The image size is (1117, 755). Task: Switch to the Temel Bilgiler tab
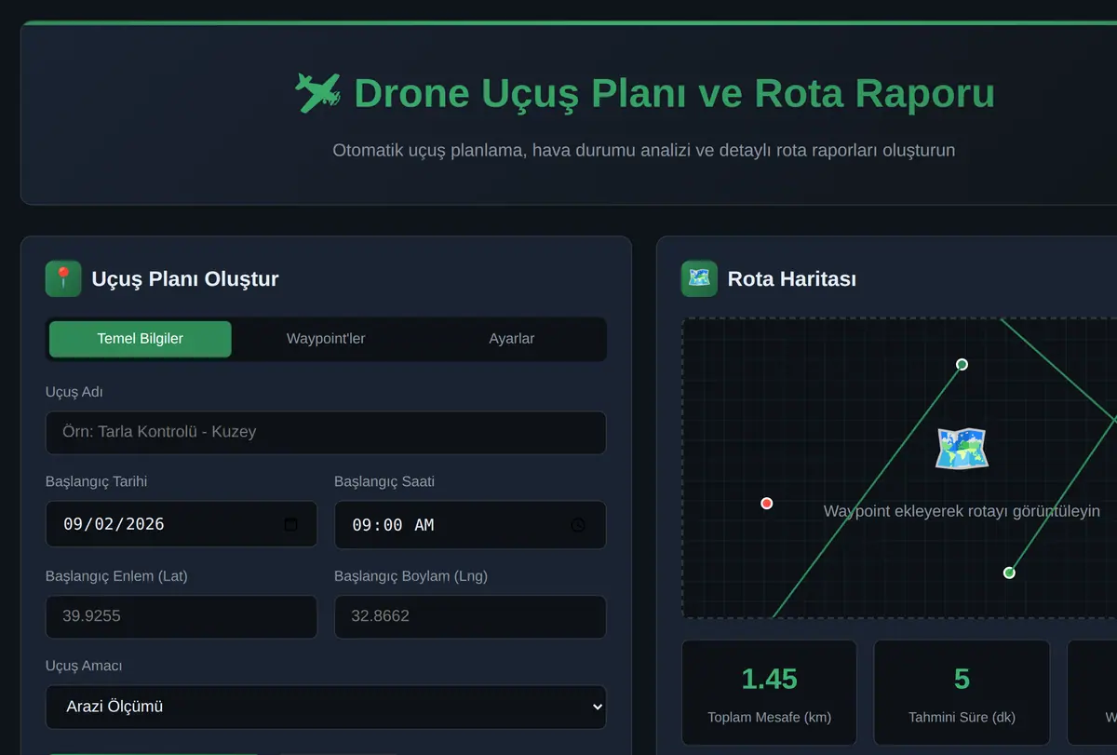(141, 339)
